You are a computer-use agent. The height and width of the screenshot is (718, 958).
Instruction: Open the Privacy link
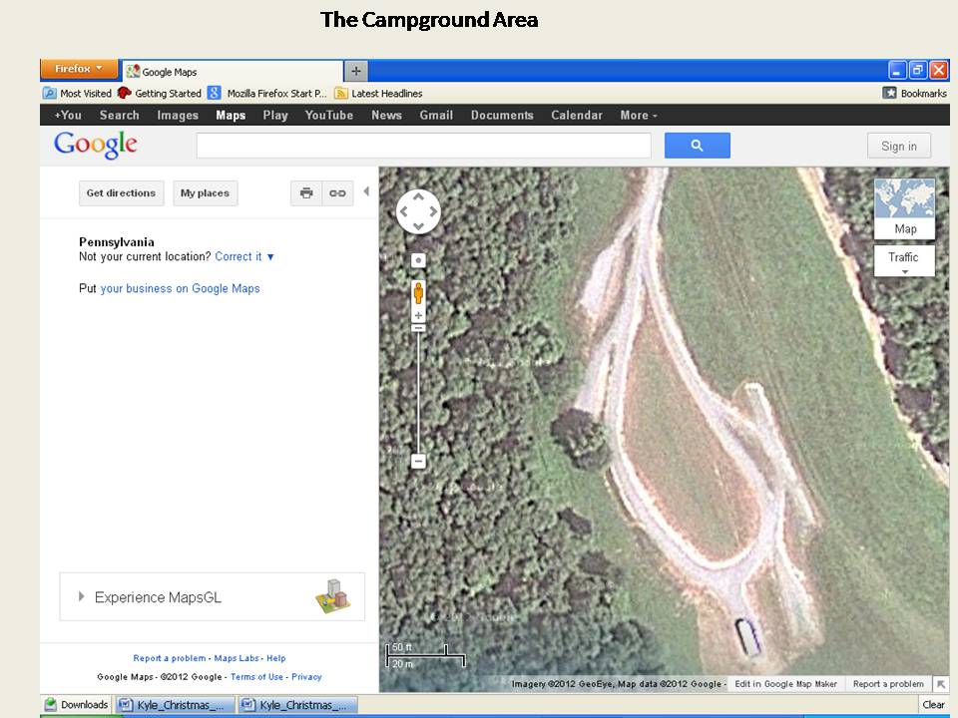[x=306, y=676]
